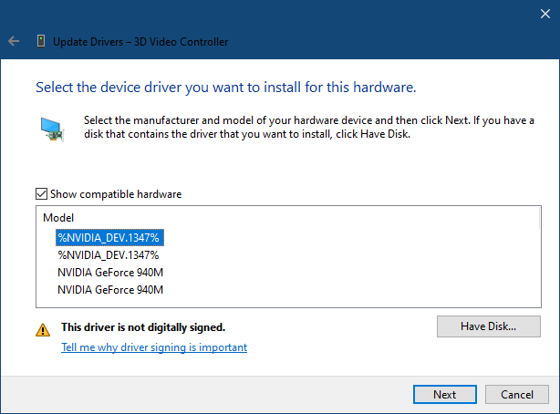Click the Model column header
This screenshot has width=560, height=414.
pos(58,218)
